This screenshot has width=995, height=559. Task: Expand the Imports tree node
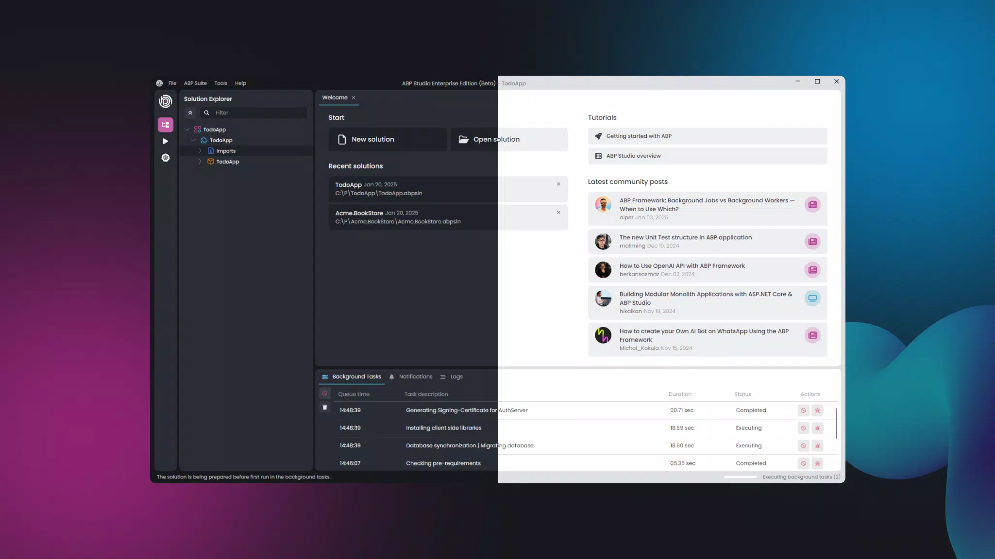click(x=200, y=151)
